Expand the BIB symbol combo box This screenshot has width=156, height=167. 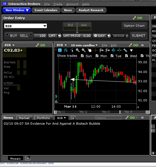(x=45, y=26)
